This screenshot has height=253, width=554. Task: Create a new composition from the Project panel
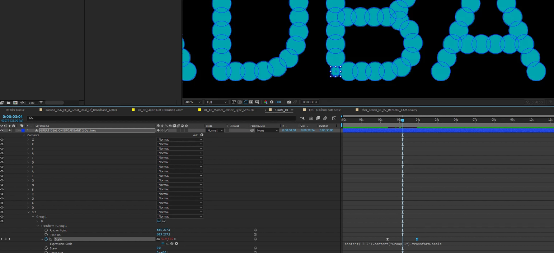tap(16, 103)
